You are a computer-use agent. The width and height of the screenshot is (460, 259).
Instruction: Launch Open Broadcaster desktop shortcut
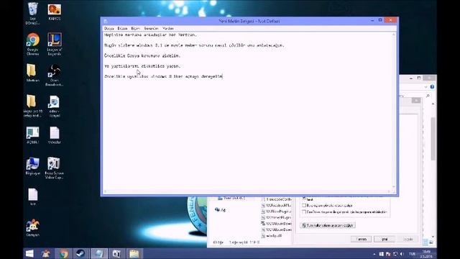point(55,75)
